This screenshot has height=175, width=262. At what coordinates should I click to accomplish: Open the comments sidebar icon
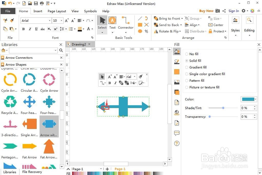[x=177, y=133]
